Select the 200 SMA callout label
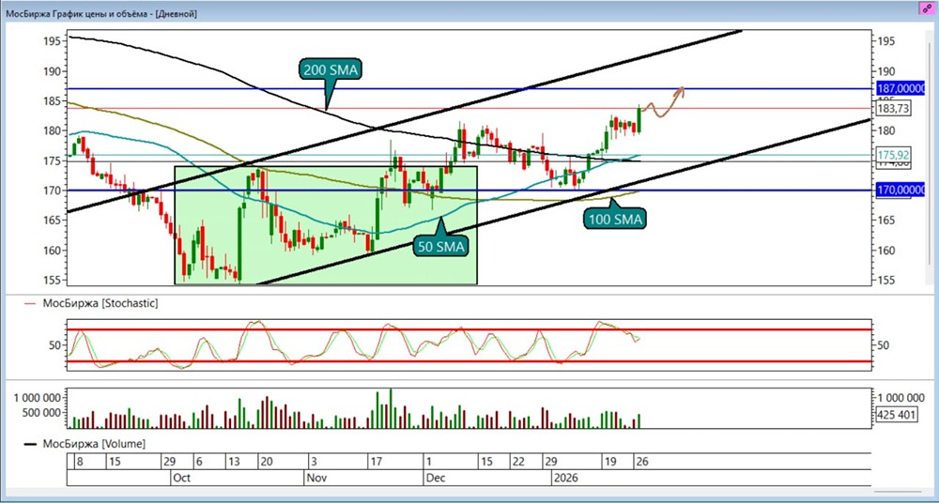The image size is (939, 503). click(x=331, y=70)
